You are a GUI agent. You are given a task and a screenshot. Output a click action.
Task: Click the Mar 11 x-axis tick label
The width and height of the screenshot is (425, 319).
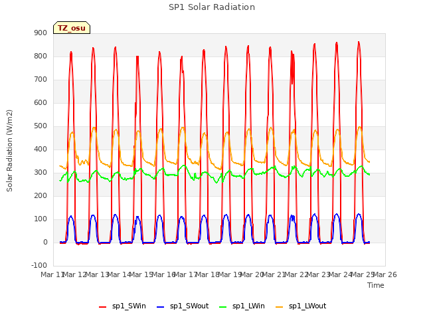pyautogui.click(x=52, y=274)
